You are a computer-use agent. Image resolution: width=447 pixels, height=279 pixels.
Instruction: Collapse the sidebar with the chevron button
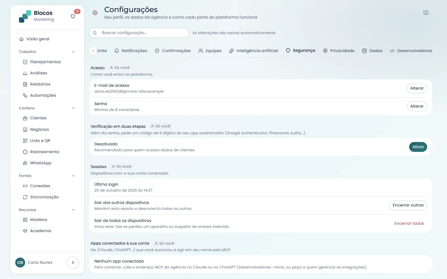coord(73,263)
